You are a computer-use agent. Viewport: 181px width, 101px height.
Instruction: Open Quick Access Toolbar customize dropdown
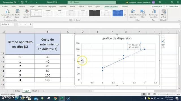click(36, 2)
